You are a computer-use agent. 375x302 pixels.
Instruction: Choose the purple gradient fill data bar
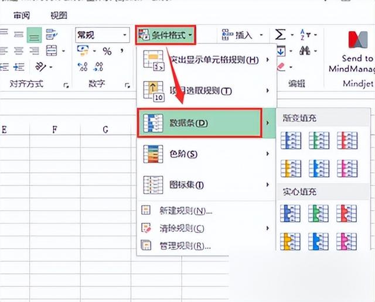(347, 169)
